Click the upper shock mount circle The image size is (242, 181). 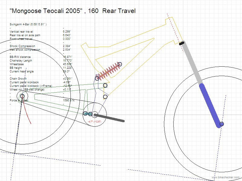tap(119, 64)
